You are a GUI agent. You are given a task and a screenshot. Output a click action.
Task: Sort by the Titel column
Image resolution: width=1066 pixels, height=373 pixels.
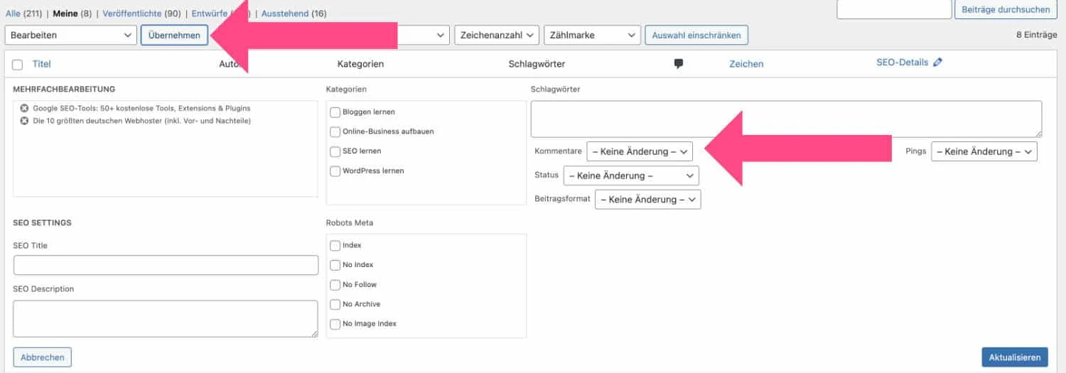tap(42, 64)
